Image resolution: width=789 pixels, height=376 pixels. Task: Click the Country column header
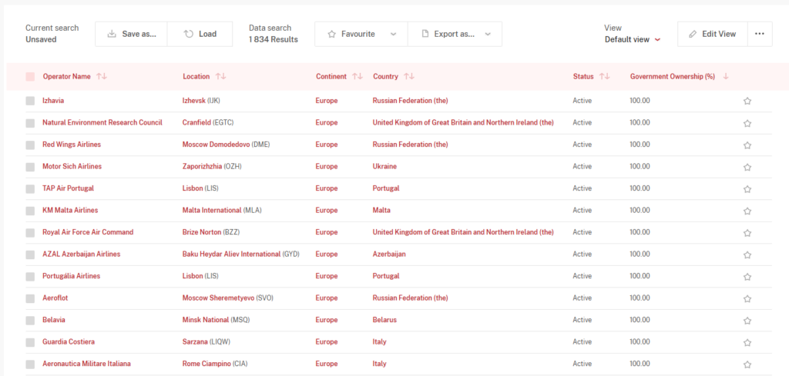(x=385, y=77)
